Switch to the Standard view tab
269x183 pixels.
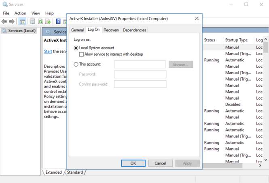click(75, 172)
